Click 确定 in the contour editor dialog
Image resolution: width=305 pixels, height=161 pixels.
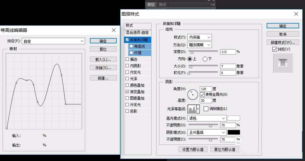click(x=103, y=41)
